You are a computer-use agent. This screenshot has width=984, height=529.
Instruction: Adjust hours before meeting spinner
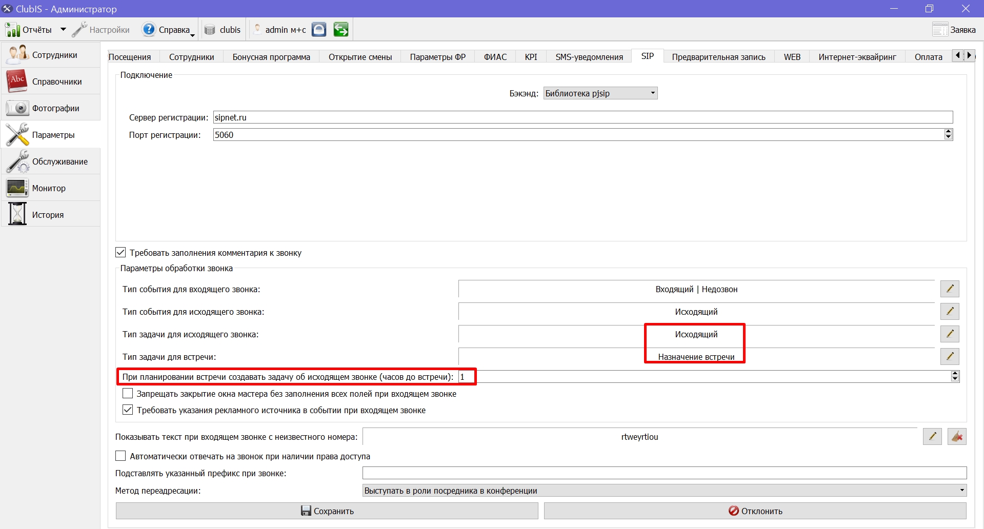(x=955, y=376)
